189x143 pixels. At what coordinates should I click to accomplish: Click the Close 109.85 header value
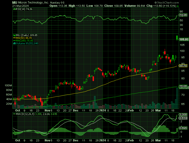pos(113,6)
